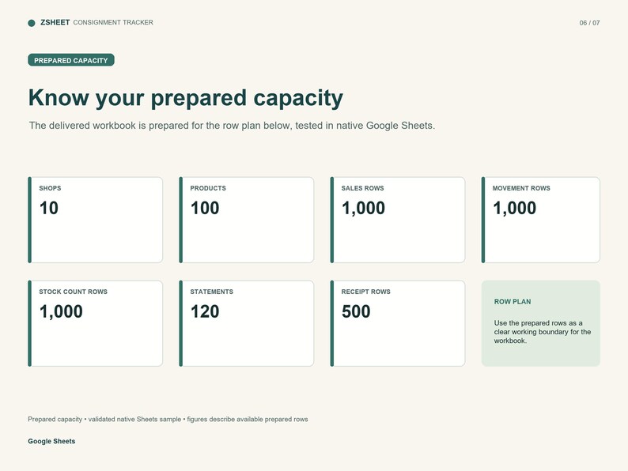
Task: Click the PREPARED CAPACITY badge
Action: pyautogui.click(x=71, y=60)
